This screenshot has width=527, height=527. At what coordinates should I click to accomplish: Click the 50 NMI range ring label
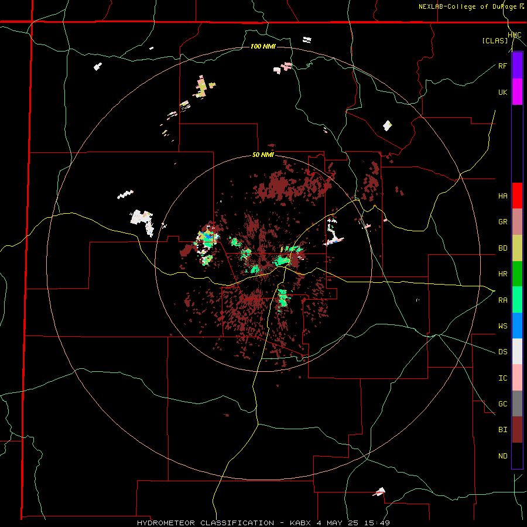click(x=263, y=155)
